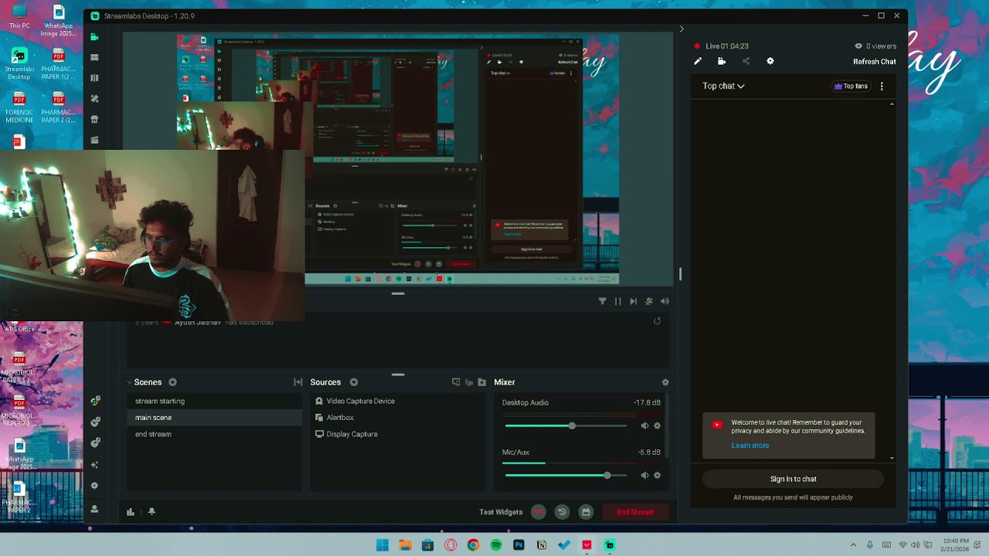Screen dimensions: 989x556
Task: Click the add new source plus icon
Action: [354, 382]
